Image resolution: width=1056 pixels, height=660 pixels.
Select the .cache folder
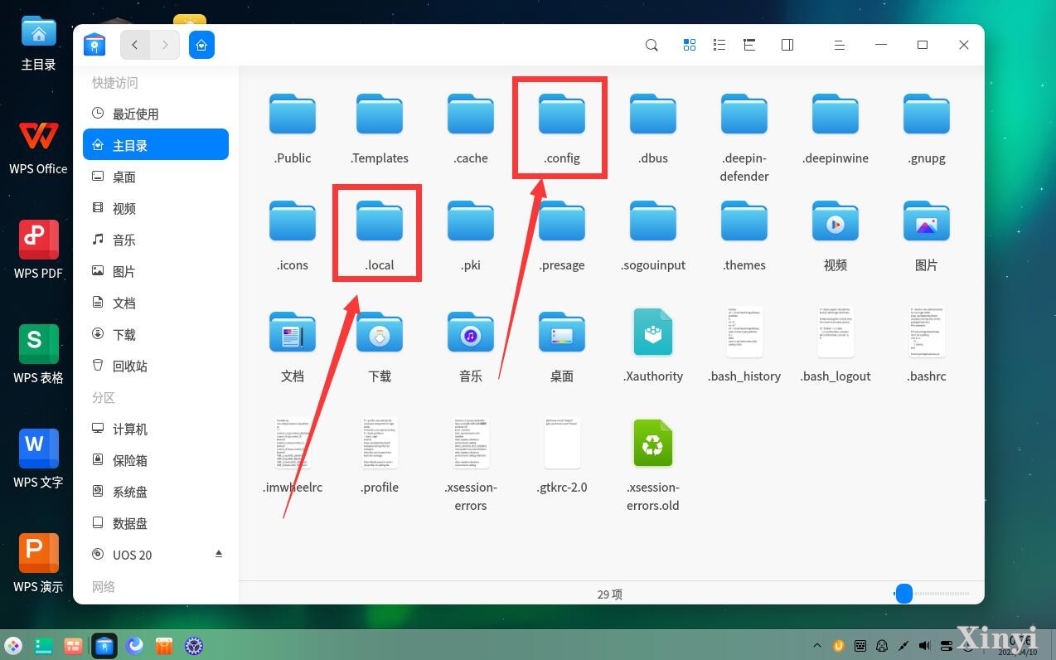(471, 114)
